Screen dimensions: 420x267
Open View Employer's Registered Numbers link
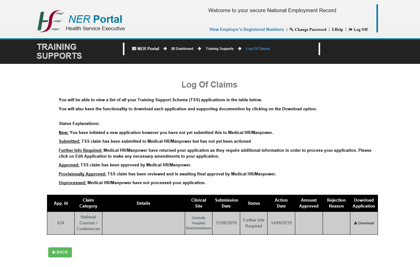(246, 30)
